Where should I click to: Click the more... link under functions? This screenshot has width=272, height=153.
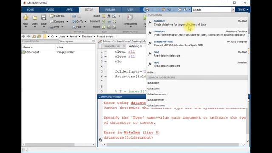tap(151, 72)
